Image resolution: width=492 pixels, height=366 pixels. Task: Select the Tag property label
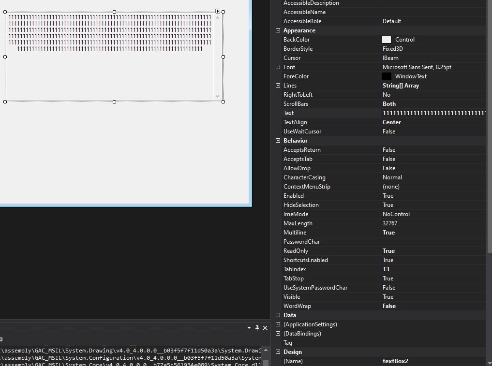(x=288, y=343)
